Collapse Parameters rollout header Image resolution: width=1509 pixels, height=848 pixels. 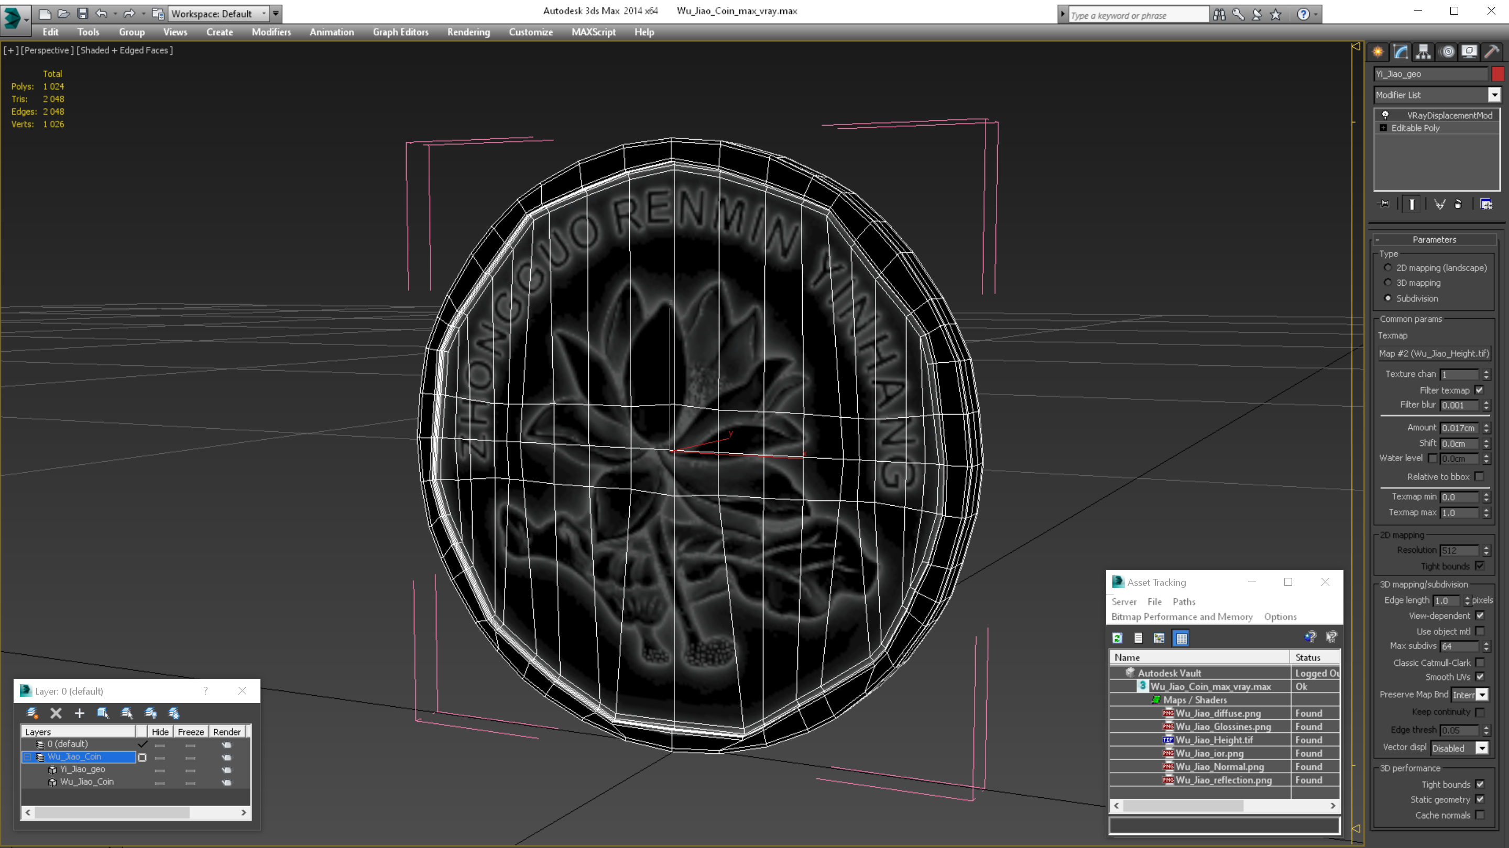coord(1434,239)
